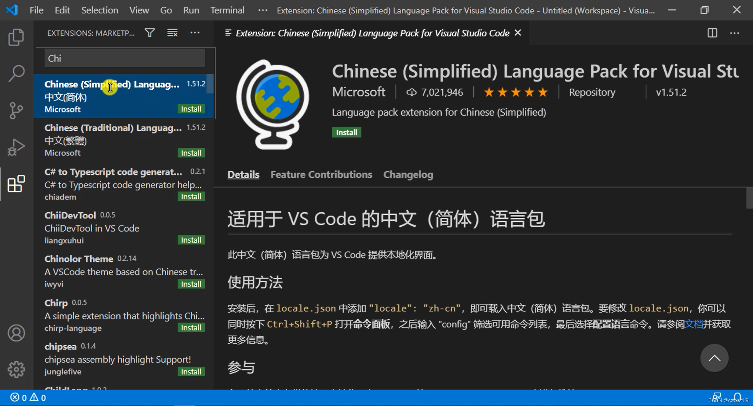Open the Repository link
The image size is (753, 406).
[592, 92]
